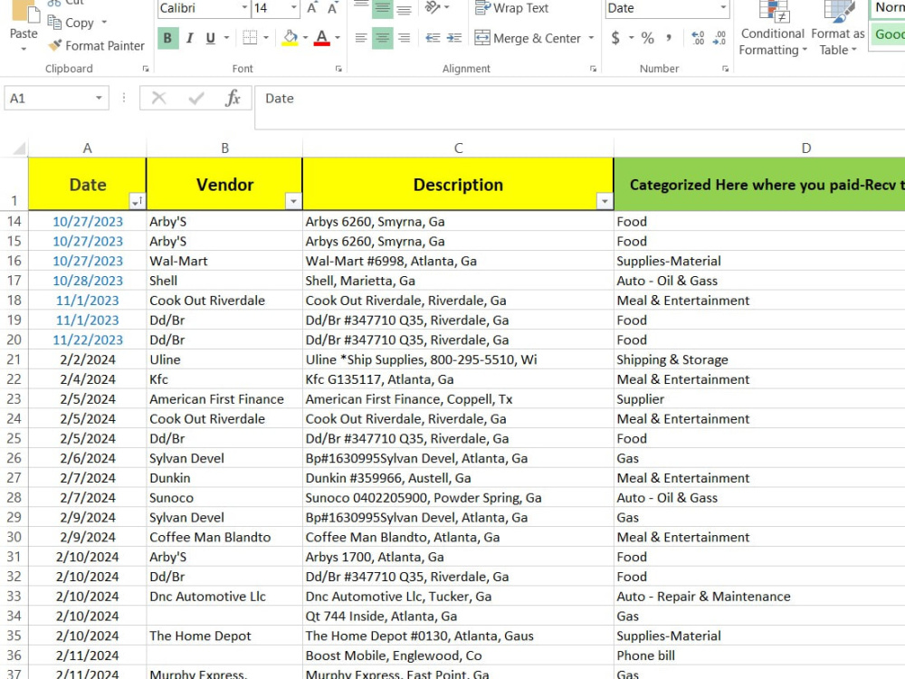Click the Decrease Font Size icon
Screen dimensions: 905x679
[332, 8]
